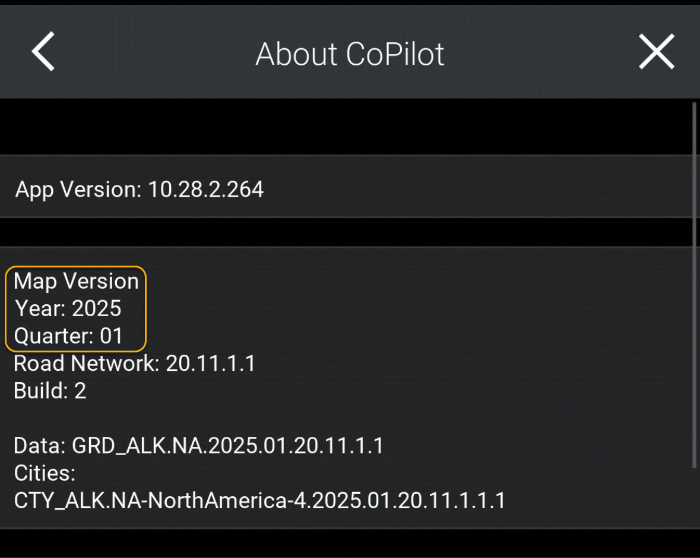
Task: Tap the Map Version heading
Action: point(76,281)
